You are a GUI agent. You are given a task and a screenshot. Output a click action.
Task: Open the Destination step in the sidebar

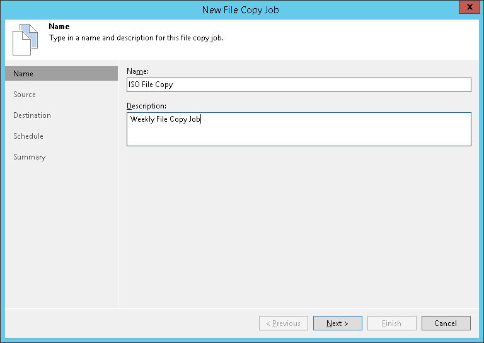32,115
